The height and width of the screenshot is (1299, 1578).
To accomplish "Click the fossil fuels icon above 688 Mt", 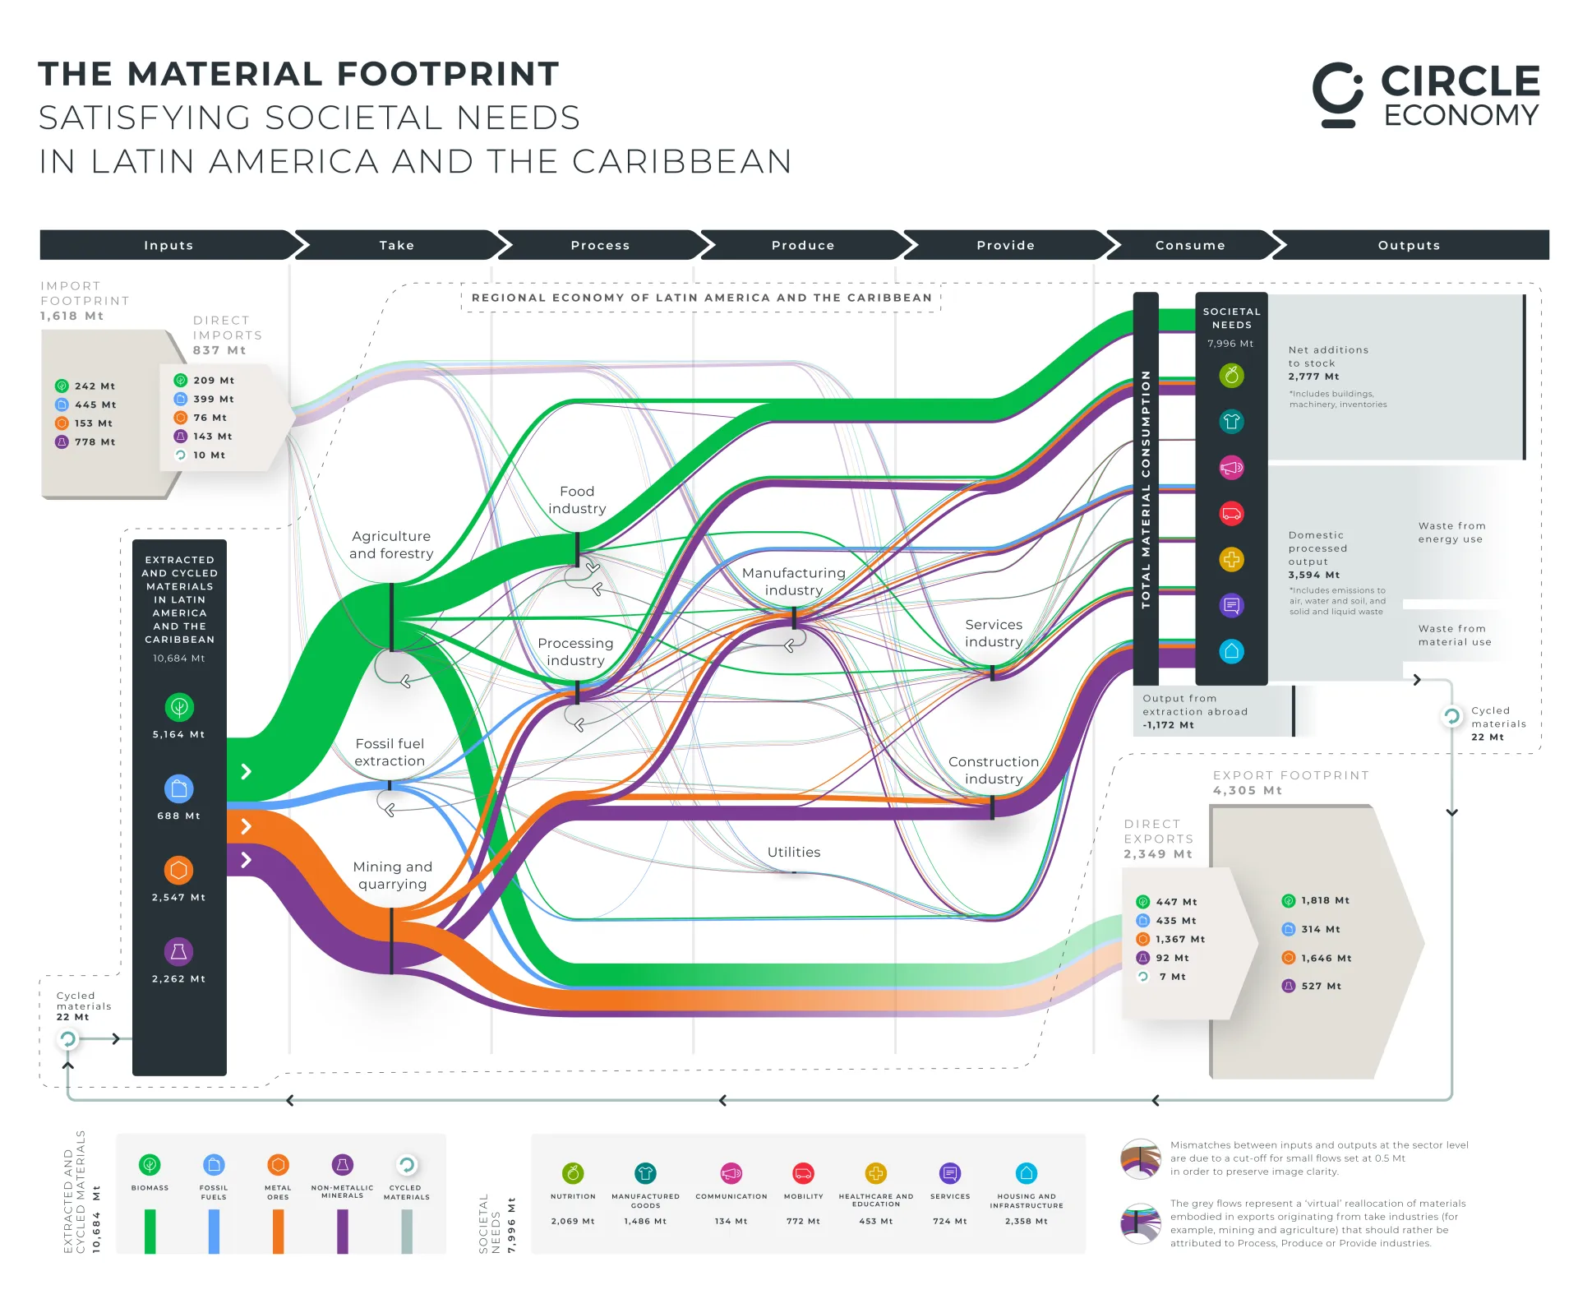I will (x=179, y=788).
